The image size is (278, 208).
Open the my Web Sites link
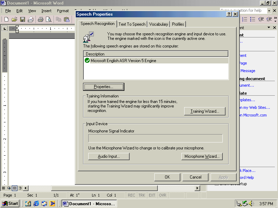coord(255,107)
